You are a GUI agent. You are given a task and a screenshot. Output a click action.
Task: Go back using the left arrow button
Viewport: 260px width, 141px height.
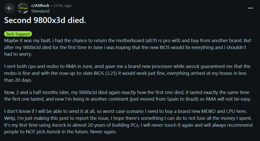[x=9, y=8]
